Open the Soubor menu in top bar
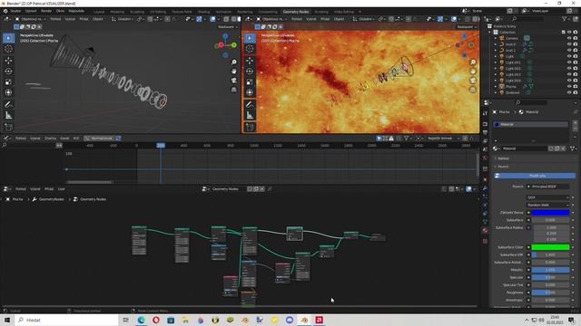The width and height of the screenshot is (581, 326). (x=15, y=11)
